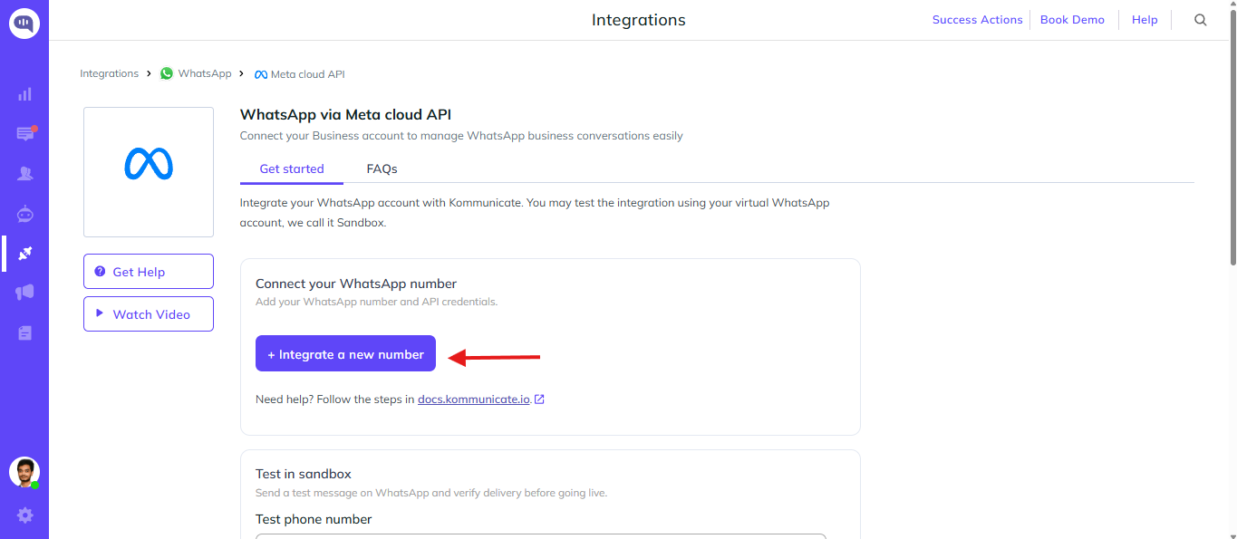Click Integrate a new number button
Screen dimensions: 1237x539
[x=345, y=354]
